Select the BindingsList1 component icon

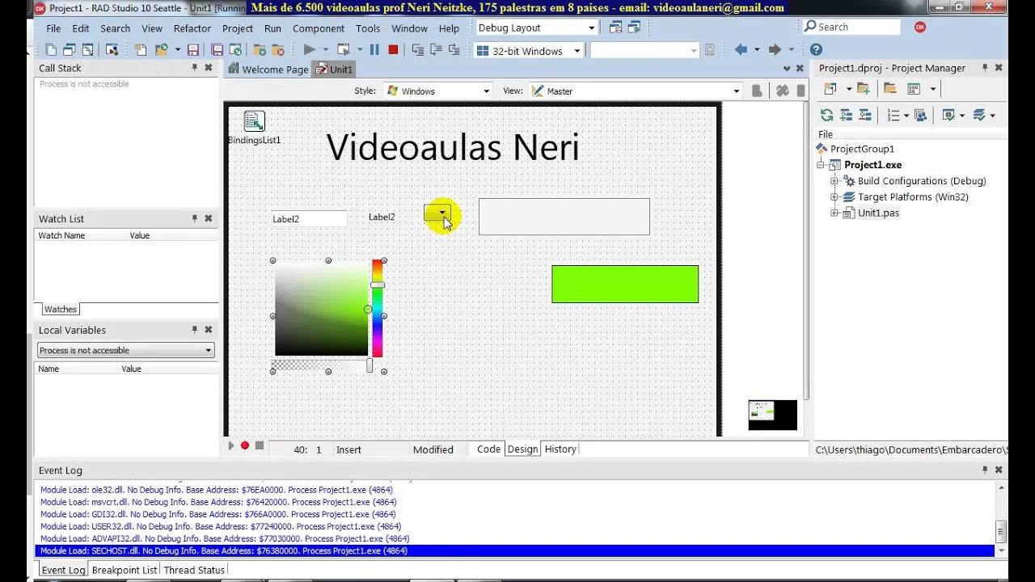(x=254, y=121)
